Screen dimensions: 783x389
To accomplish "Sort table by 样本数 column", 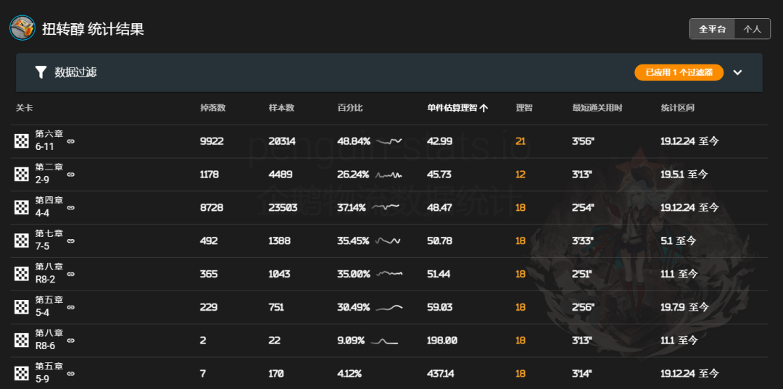I will [281, 108].
